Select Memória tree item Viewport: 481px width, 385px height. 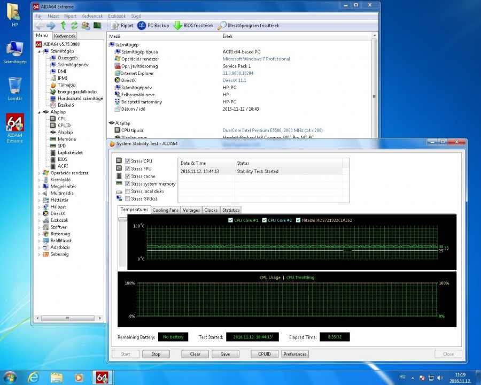point(67,139)
